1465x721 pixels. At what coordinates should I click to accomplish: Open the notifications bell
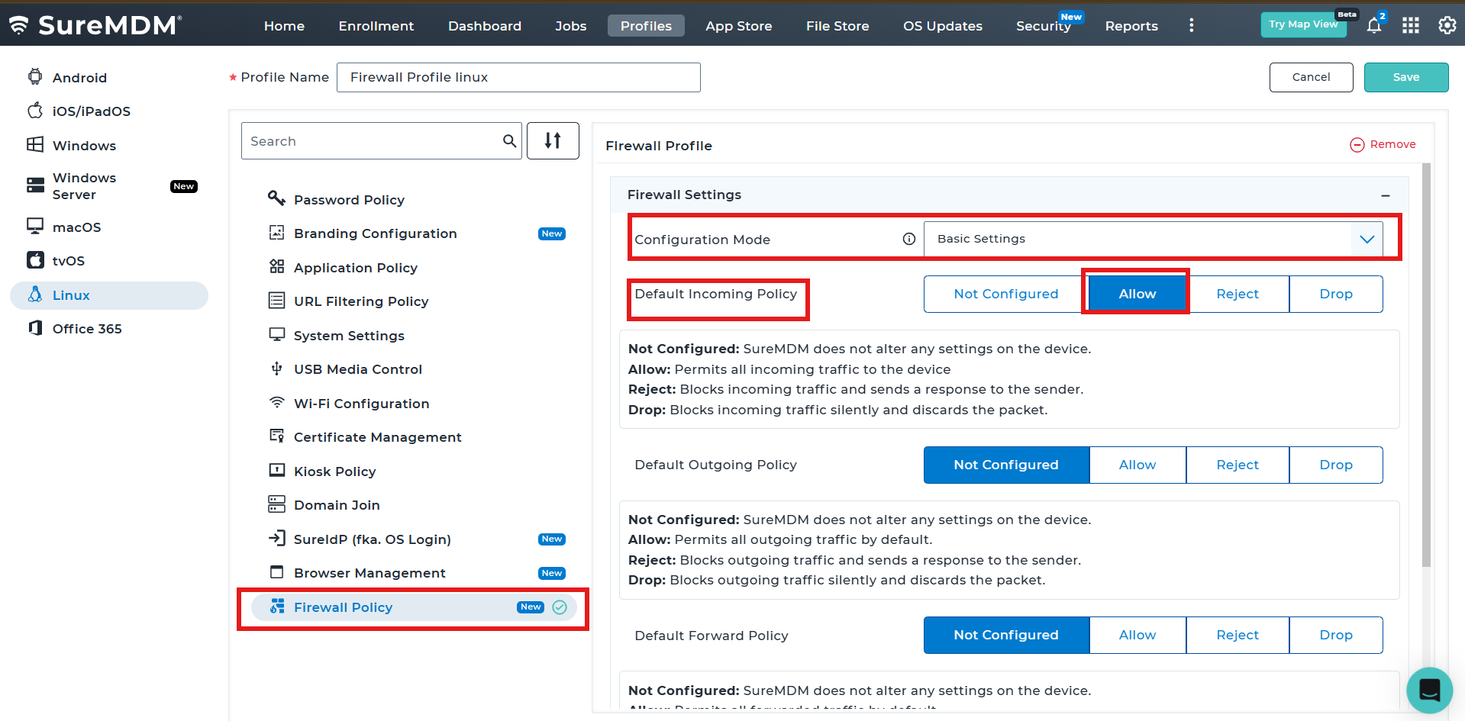[x=1374, y=25]
